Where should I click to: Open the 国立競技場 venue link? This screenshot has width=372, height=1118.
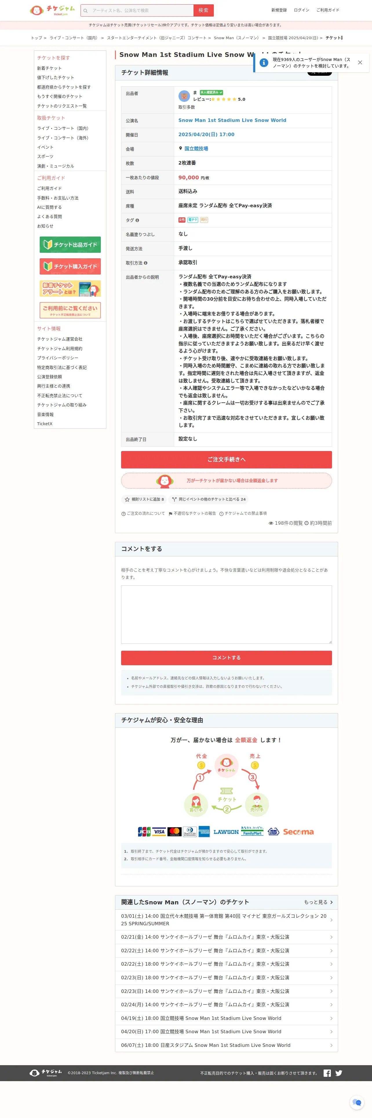click(x=196, y=148)
